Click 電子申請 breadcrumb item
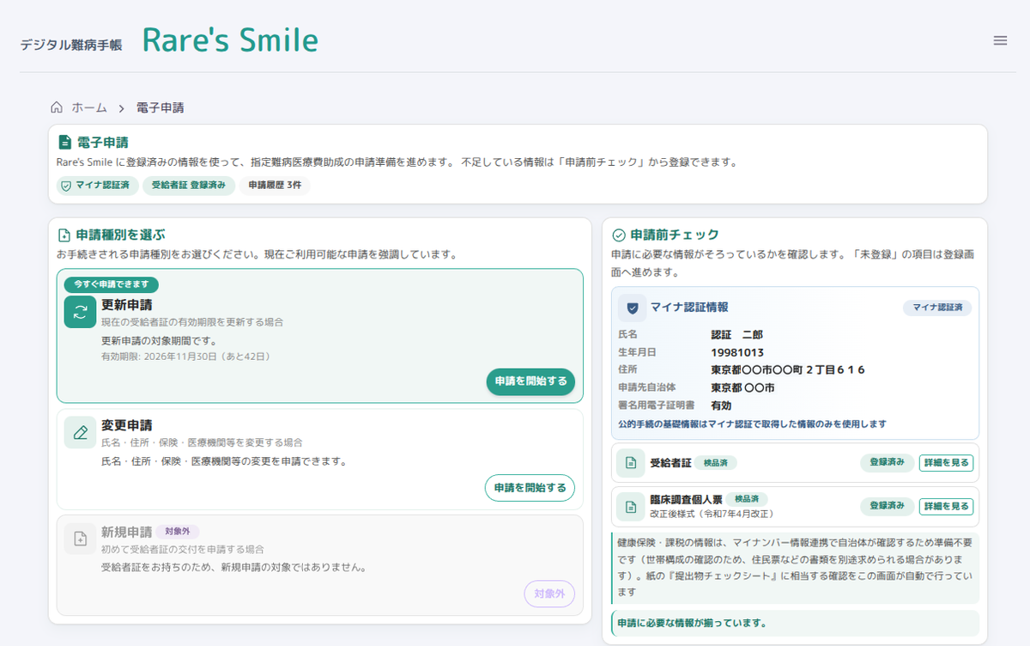This screenshot has width=1030, height=646. pyautogui.click(x=160, y=107)
